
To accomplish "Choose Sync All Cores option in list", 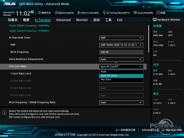I will 121,75.
